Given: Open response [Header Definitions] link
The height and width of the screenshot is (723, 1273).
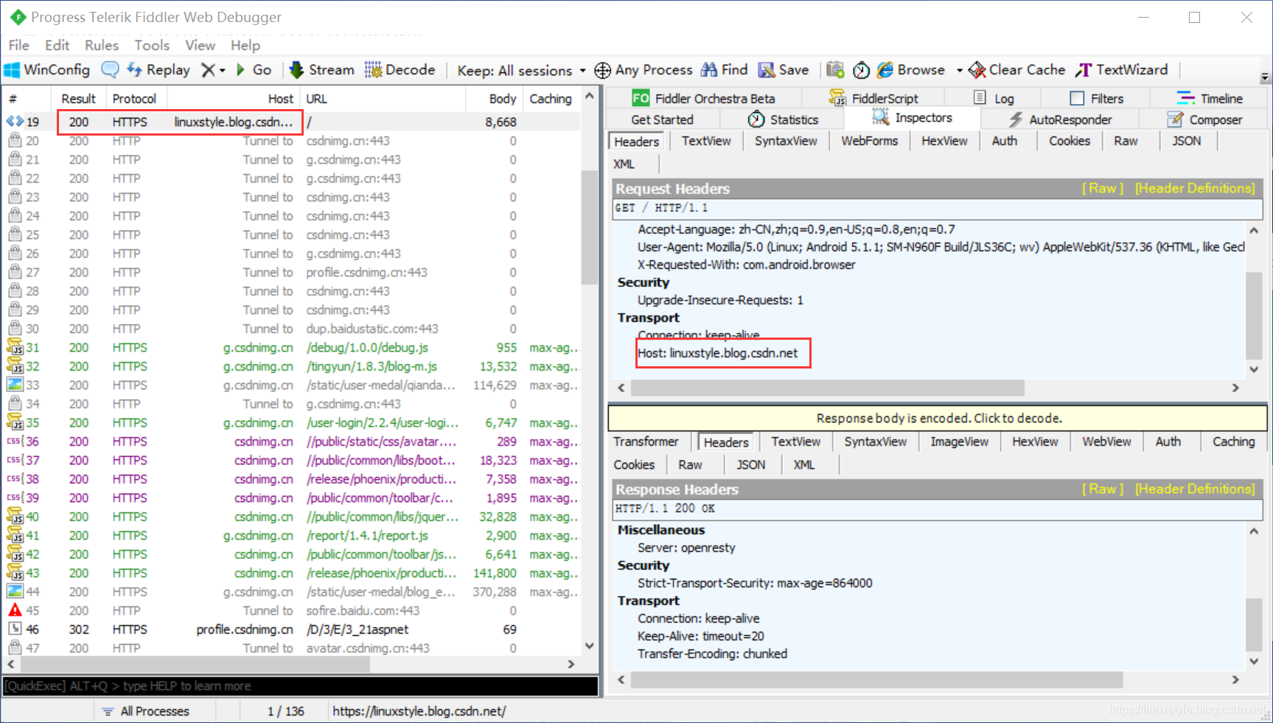Looking at the screenshot, I should (x=1195, y=489).
